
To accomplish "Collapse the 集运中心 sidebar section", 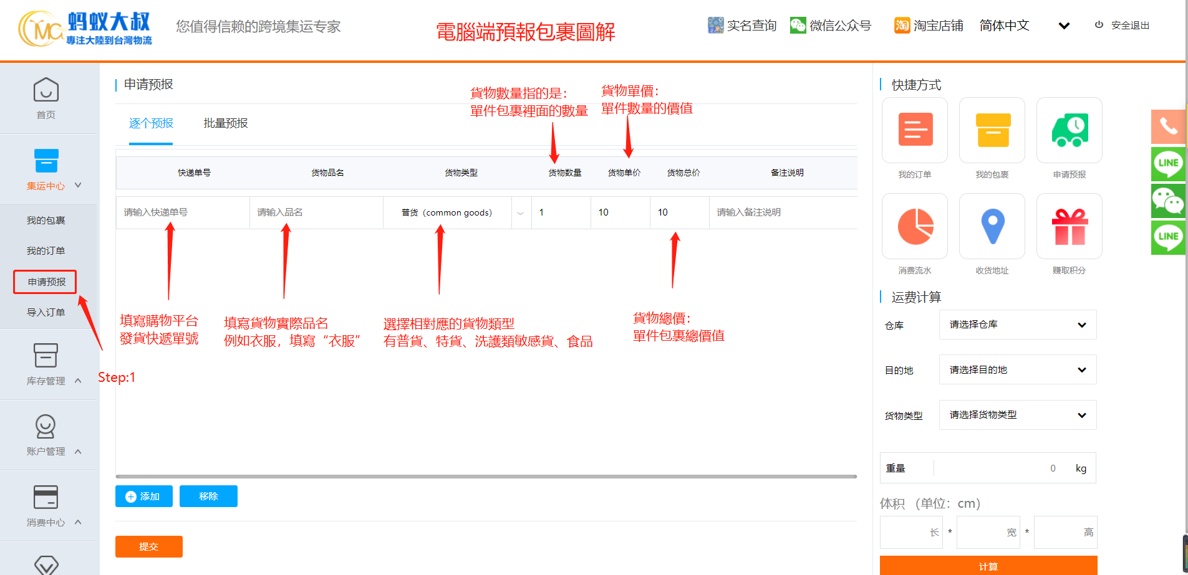I will tap(78, 185).
